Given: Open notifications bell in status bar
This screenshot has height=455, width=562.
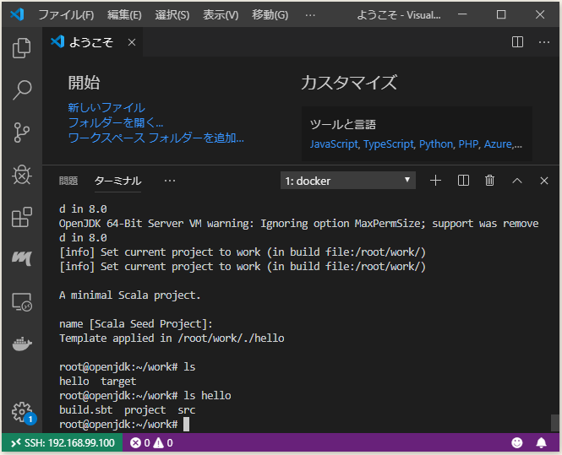Looking at the screenshot, I should 541,443.
